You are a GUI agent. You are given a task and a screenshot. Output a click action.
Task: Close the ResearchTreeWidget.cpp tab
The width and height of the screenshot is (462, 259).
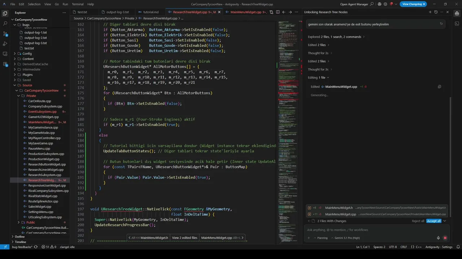tap(219, 12)
